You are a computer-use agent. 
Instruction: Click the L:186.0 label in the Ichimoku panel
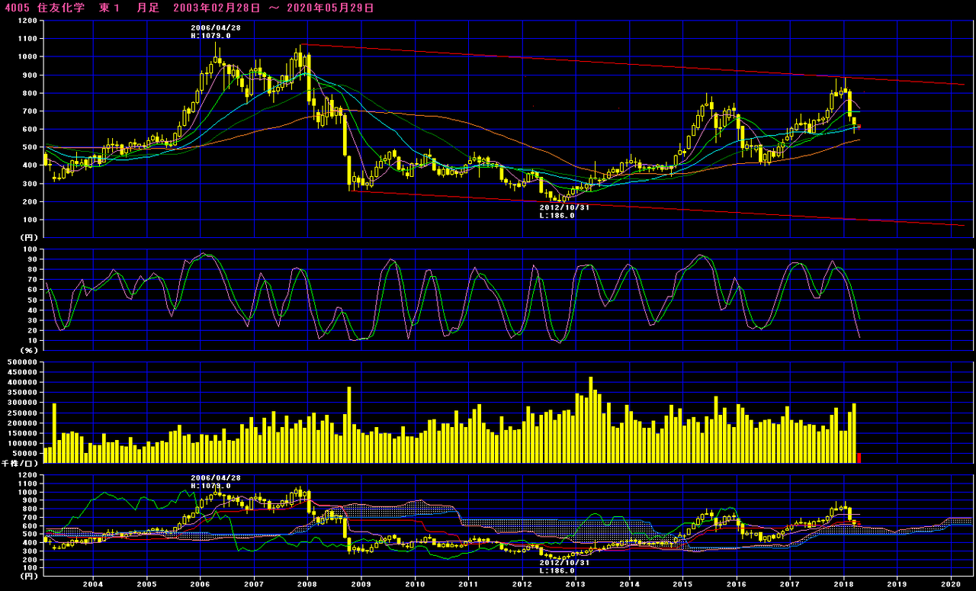click(x=557, y=570)
